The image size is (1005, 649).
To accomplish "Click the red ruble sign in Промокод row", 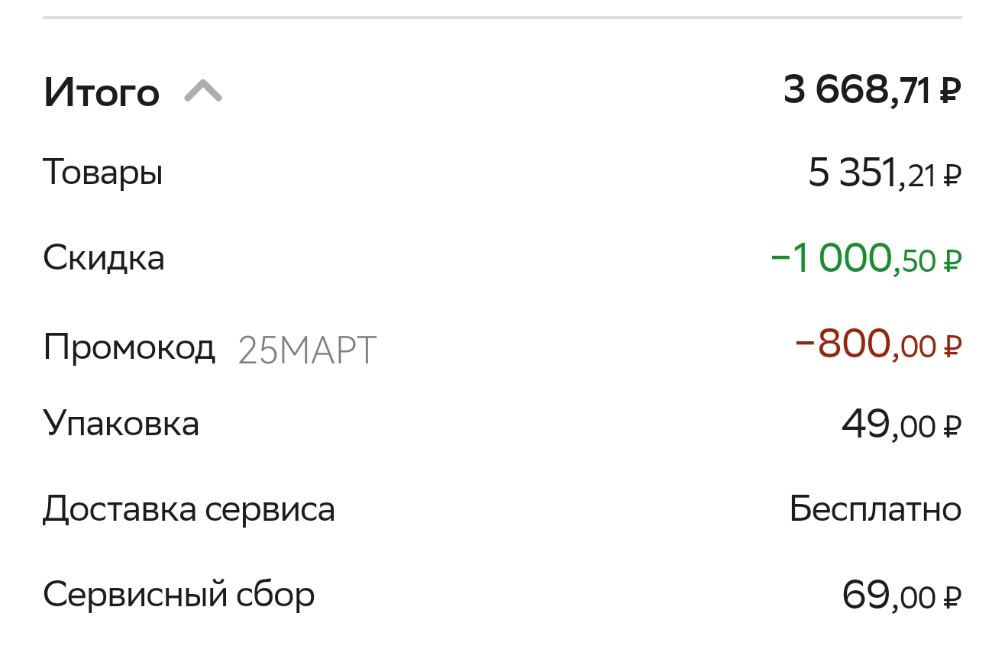I will pyautogui.click(x=952, y=348).
